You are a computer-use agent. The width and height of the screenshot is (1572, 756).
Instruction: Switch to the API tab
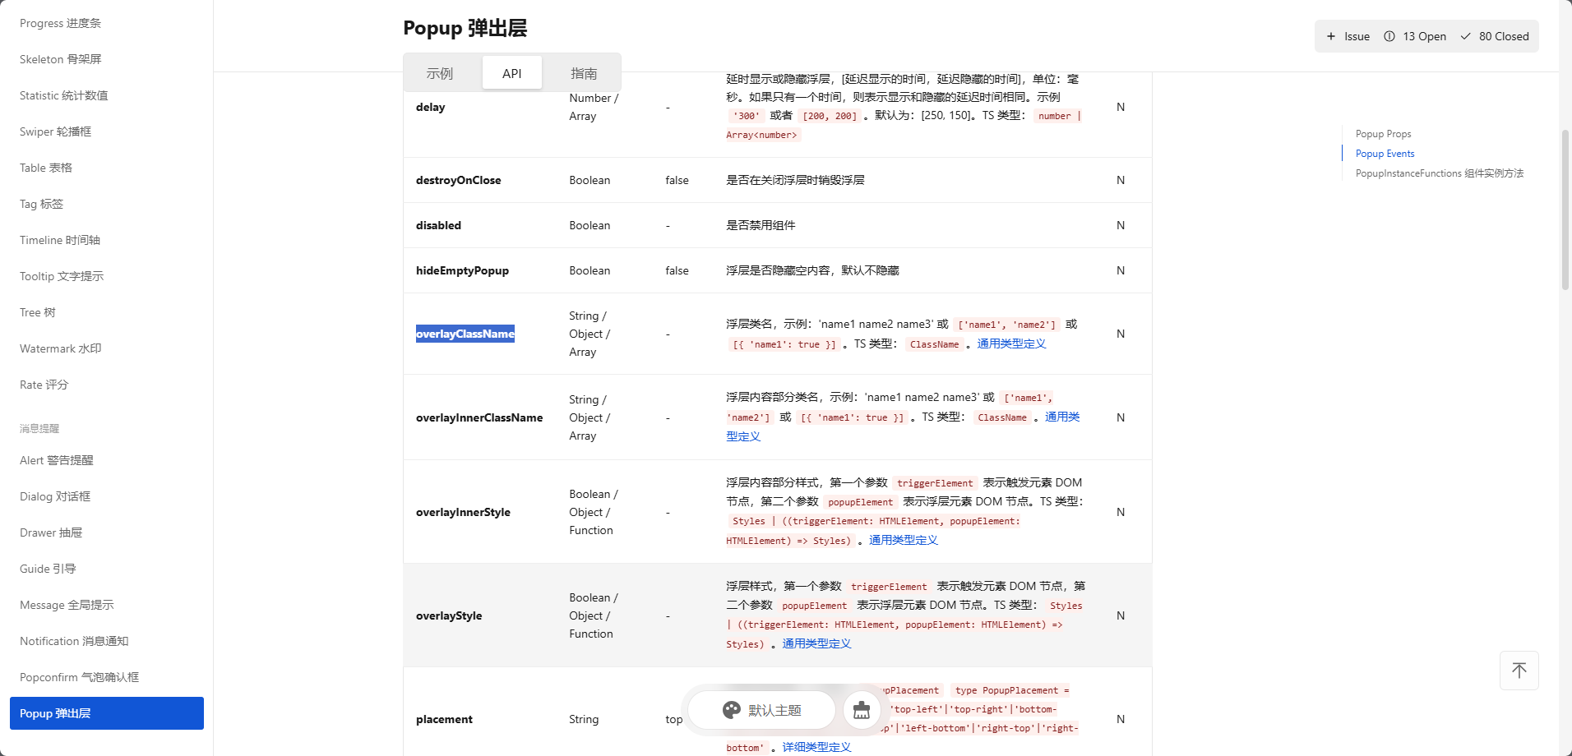click(512, 73)
